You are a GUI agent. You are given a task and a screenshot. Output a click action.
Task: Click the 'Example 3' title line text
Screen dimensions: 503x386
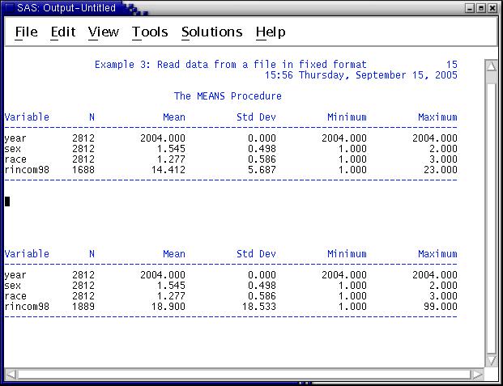pyautogui.click(x=230, y=65)
